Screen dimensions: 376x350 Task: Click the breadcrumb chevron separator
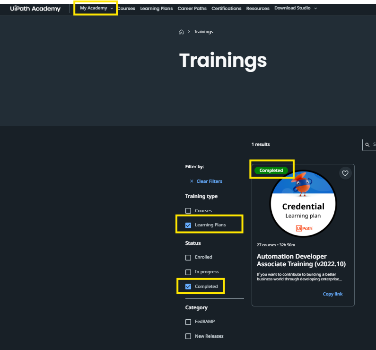189,32
